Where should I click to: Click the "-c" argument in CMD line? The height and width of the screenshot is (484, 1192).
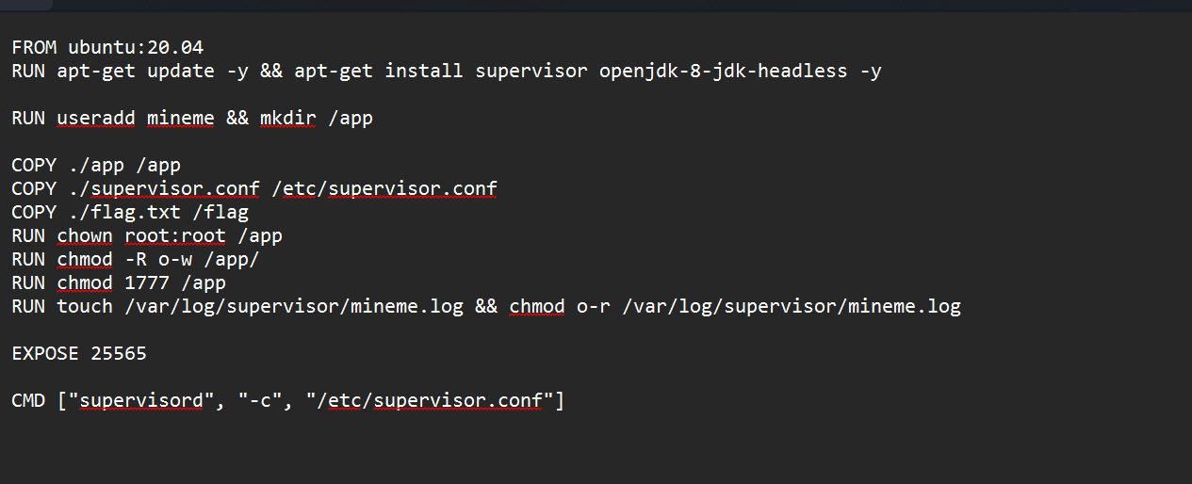[x=261, y=401]
